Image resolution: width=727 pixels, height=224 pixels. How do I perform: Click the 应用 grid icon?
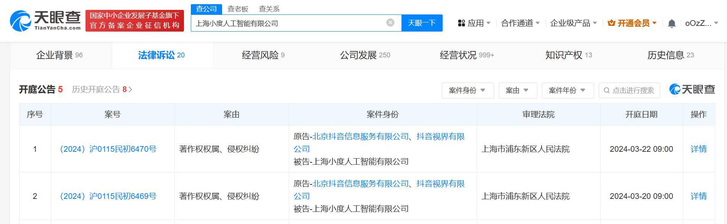pos(461,23)
